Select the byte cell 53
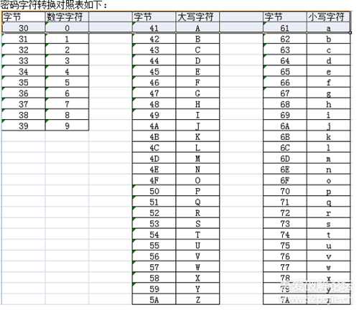The width and height of the screenshot is (359, 310). [154, 223]
